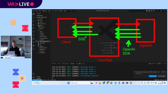Open the Terminal menu
The height and width of the screenshot is (94, 168).
60,11
